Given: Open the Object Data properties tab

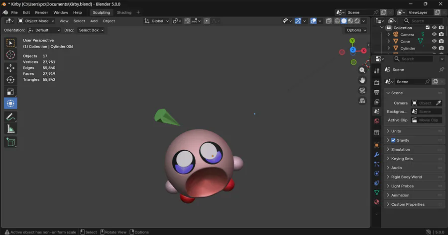Looking at the screenshot, I should (x=377, y=192).
